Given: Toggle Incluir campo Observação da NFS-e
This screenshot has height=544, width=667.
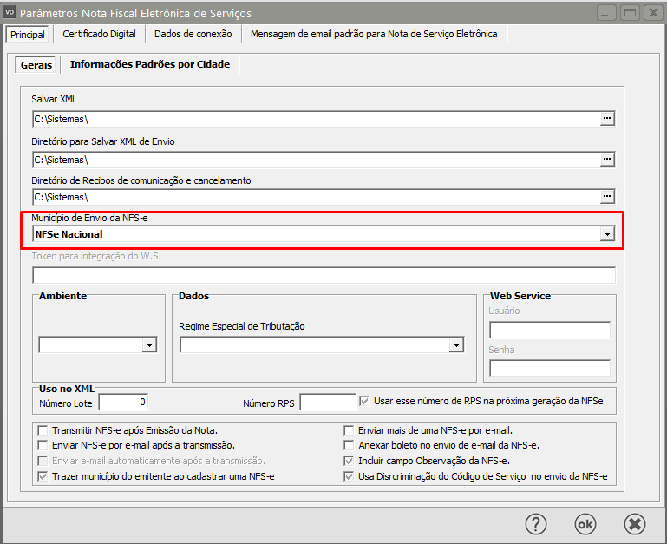Looking at the screenshot, I should [x=350, y=461].
